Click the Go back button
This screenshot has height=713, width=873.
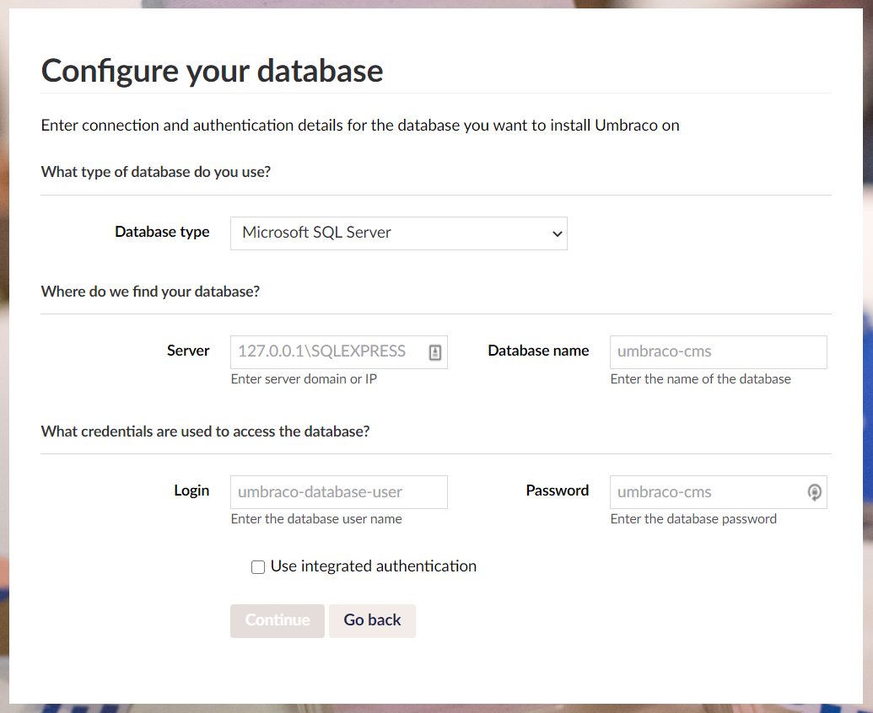pos(372,620)
